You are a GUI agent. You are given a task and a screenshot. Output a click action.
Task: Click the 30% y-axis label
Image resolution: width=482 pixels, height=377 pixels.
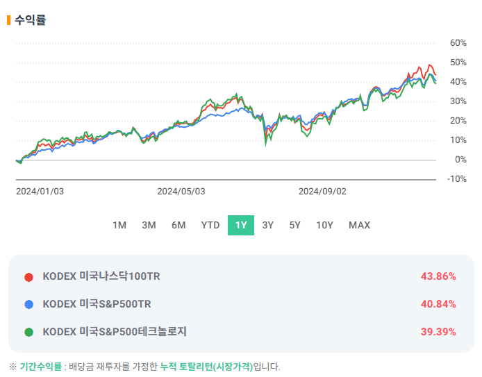(x=458, y=101)
